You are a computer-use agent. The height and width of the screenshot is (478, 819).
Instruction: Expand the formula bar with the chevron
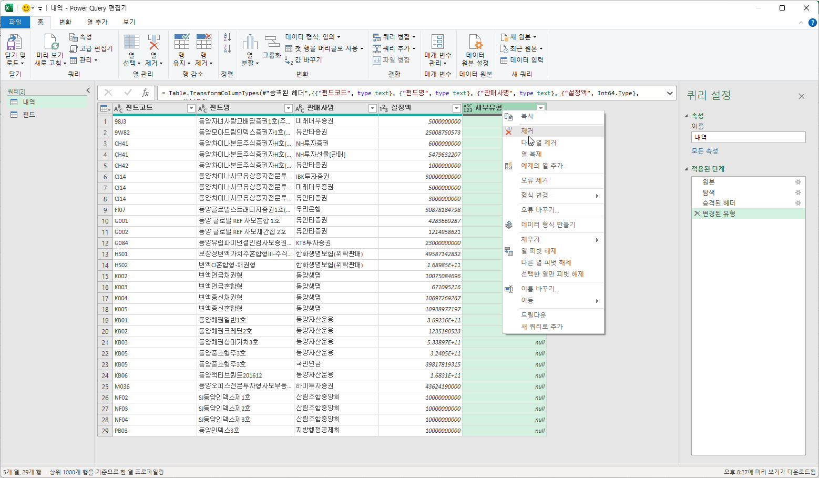coord(670,93)
